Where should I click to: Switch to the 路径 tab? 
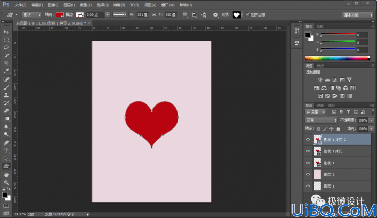click(332, 106)
